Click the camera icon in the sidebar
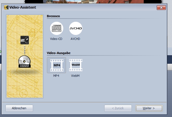Screen dimensions: 172x117 (x=25, y=40)
